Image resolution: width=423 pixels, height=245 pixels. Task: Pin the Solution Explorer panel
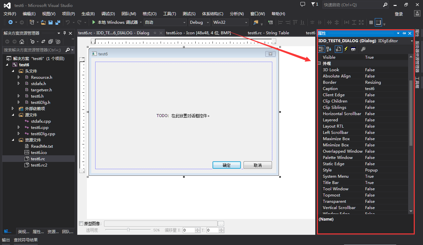click(x=65, y=33)
